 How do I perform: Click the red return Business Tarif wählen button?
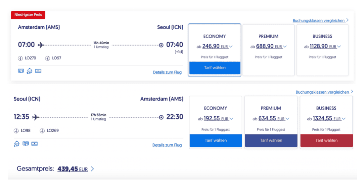(x=326, y=140)
